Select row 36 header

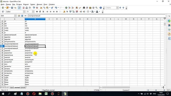[x=2, y=46]
